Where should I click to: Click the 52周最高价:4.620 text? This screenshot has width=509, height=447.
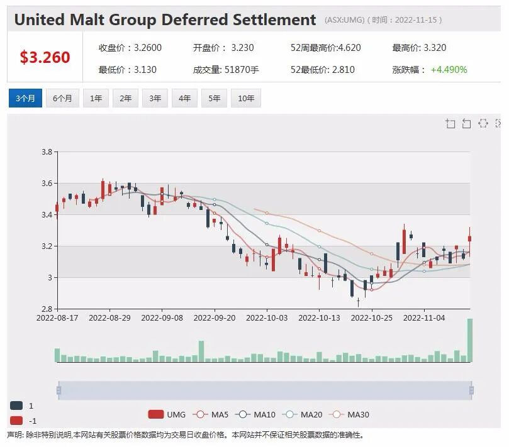[325, 48]
